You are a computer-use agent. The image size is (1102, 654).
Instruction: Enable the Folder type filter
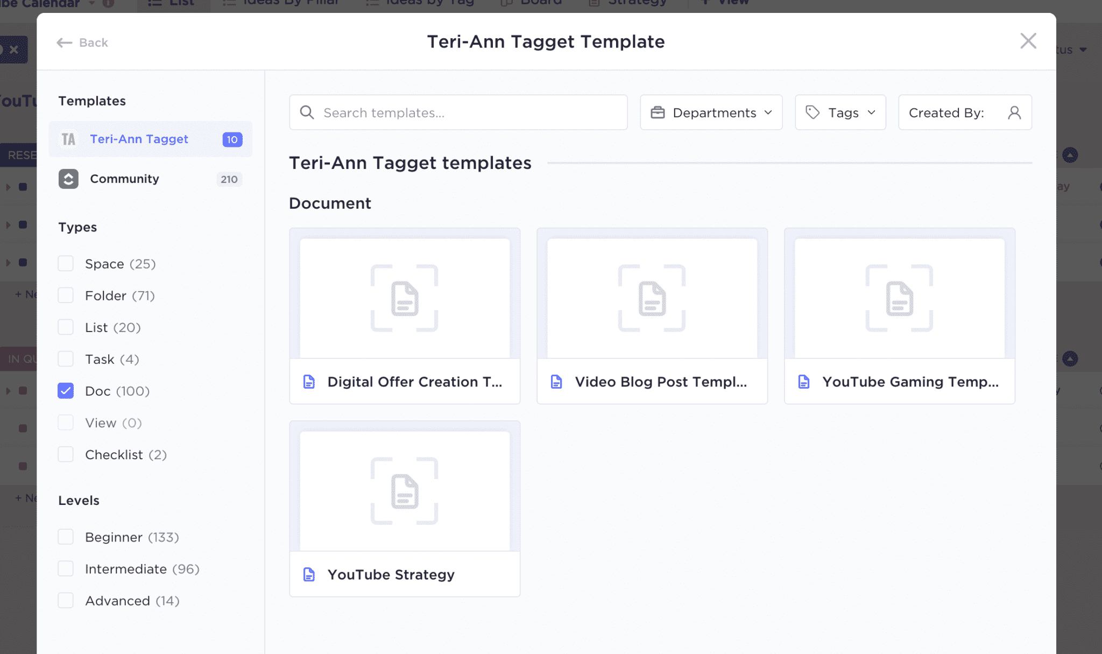pos(66,295)
